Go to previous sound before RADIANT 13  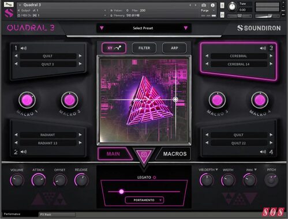pos(16,143)
